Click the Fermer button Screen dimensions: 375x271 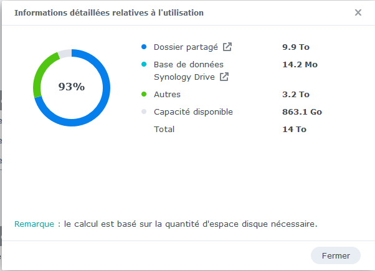coord(336,255)
